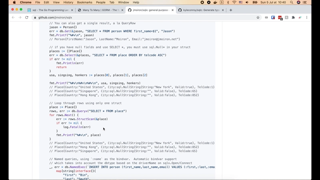320x180 pixels.
Task: Go back to the previous page
Action: click(13, 18)
